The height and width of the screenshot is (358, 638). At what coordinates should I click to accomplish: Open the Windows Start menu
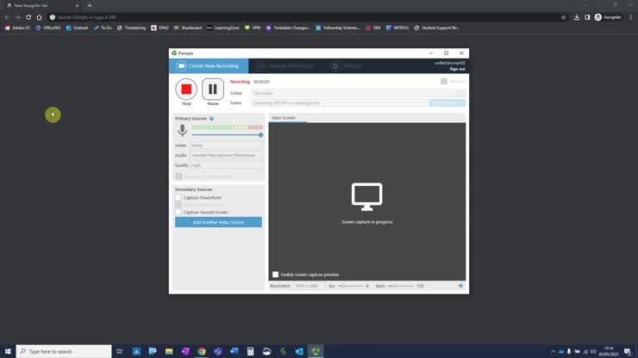[x=8, y=351]
